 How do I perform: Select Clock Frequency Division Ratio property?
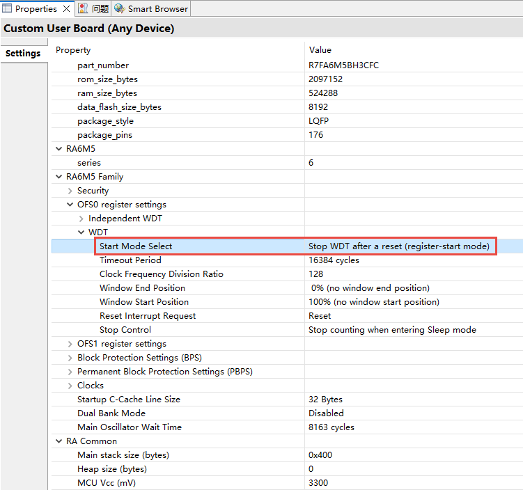162,274
